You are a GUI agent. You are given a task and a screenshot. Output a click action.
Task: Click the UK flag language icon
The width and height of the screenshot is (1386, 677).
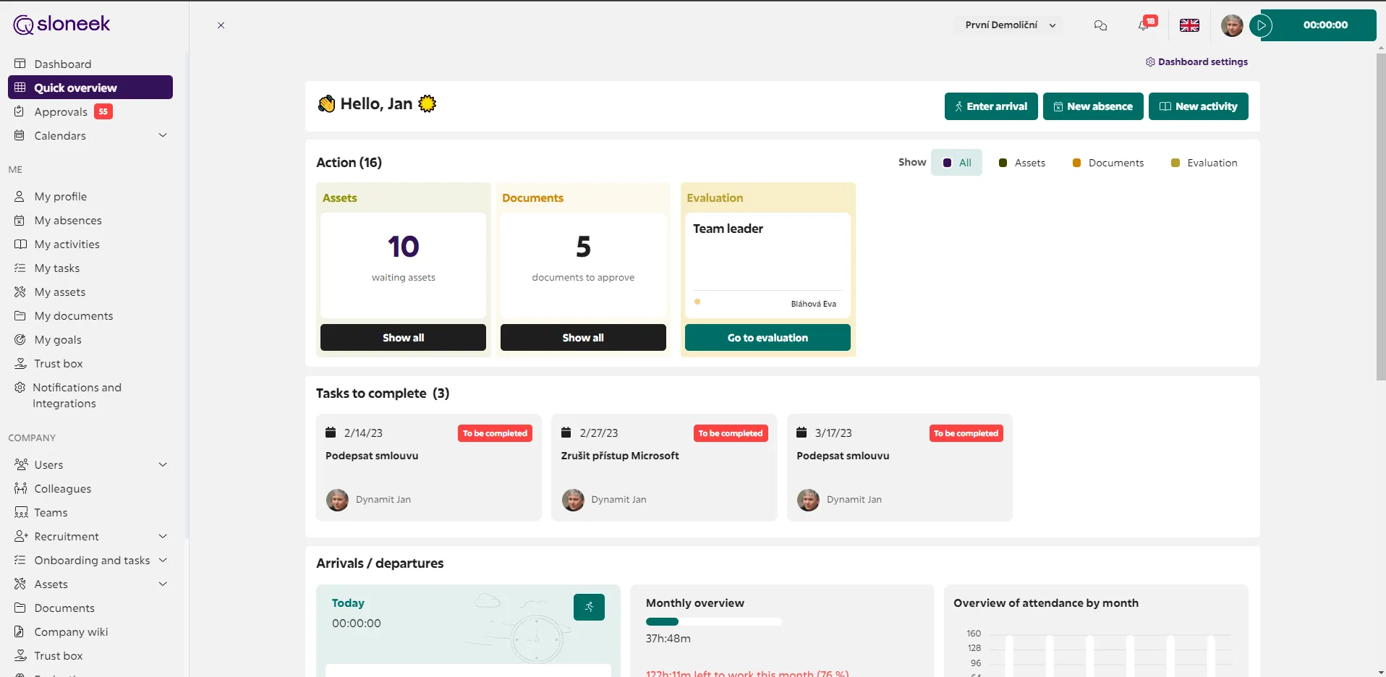1189,25
